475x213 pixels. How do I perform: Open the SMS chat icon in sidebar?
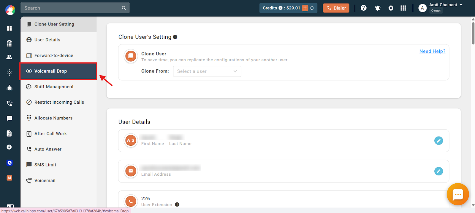pos(9,118)
